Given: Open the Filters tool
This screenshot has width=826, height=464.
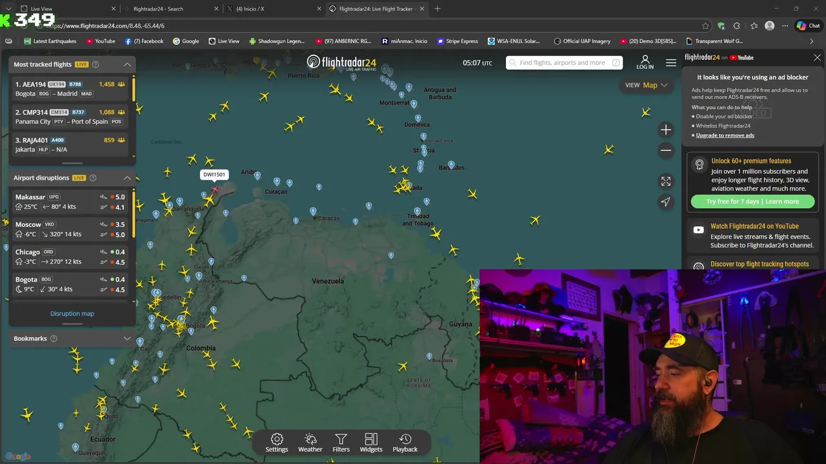Looking at the screenshot, I should (341, 443).
